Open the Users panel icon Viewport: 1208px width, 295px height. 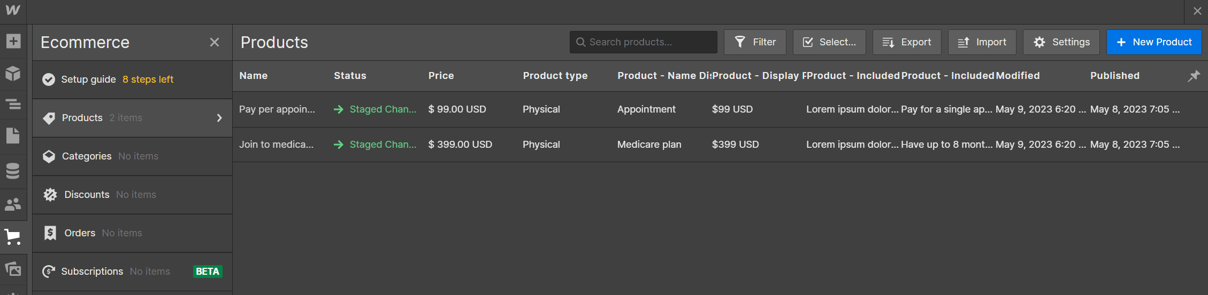(x=13, y=204)
